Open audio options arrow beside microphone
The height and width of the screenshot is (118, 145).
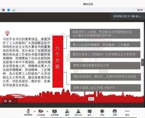(x=35, y=111)
